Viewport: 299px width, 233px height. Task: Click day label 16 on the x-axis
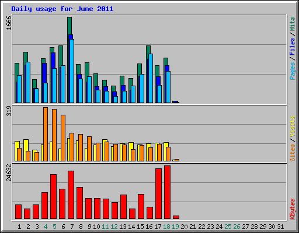(149, 227)
